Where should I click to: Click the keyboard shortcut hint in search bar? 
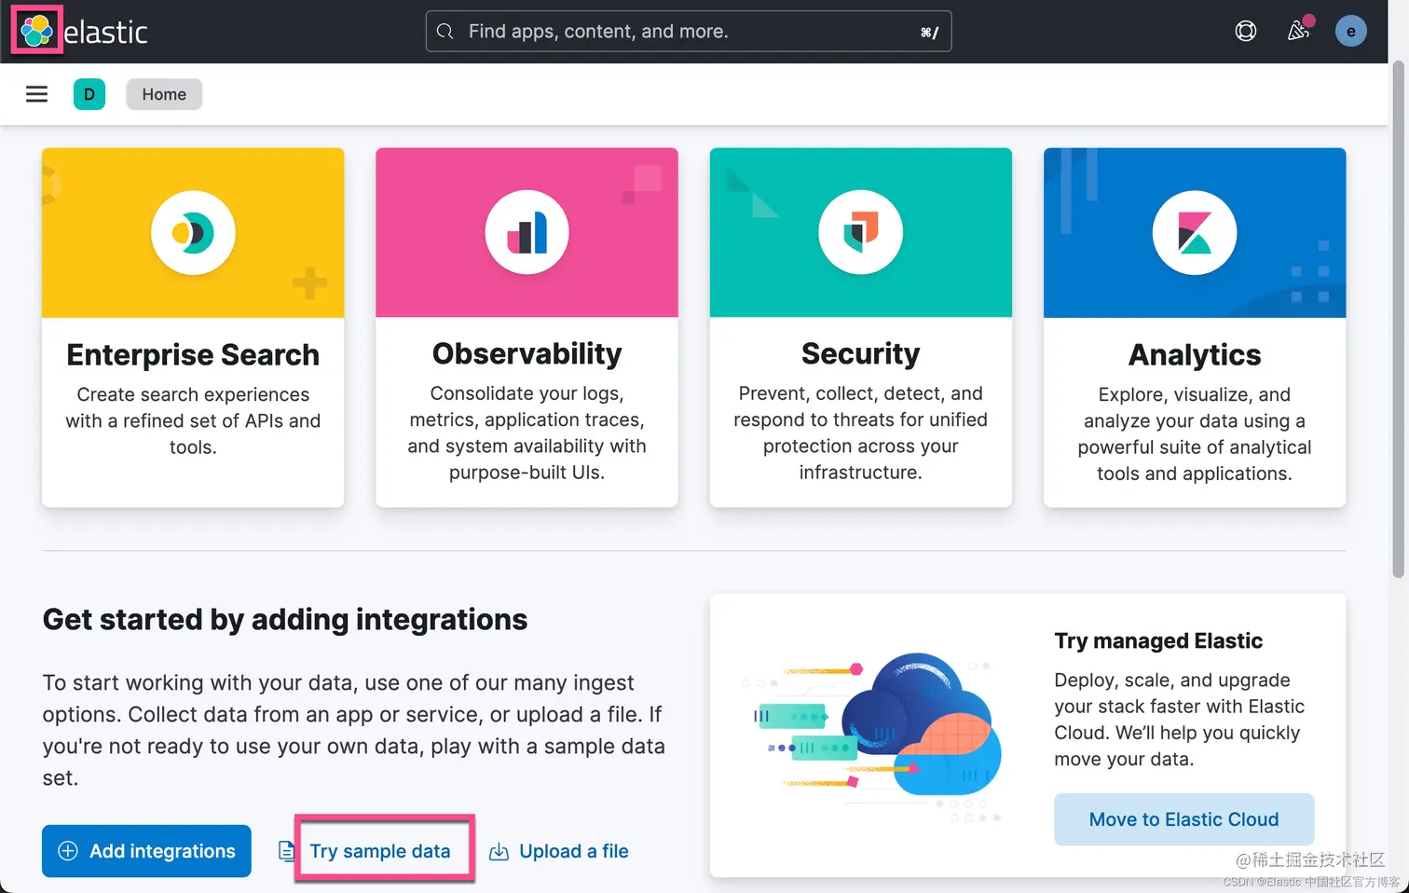(x=929, y=32)
